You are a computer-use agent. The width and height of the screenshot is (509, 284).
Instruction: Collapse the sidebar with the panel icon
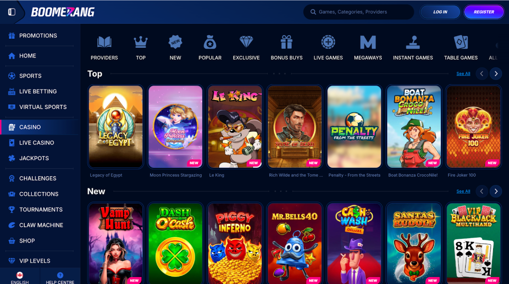(x=12, y=12)
